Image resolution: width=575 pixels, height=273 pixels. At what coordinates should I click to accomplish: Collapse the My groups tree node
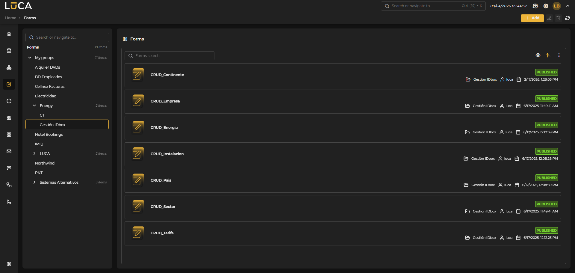click(x=30, y=58)
